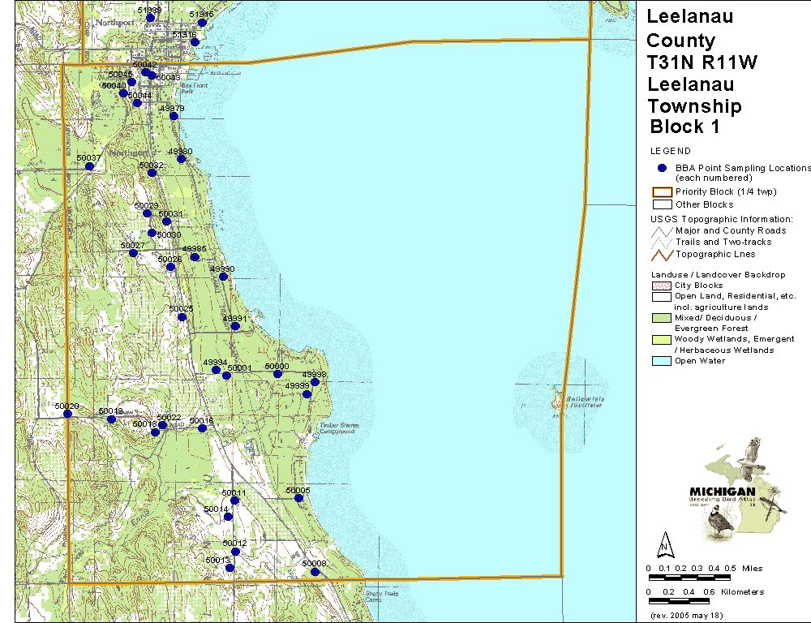Viewport: 811px width, 623px height.
Task: Select sampling point 50016
Action: [202, 428]
